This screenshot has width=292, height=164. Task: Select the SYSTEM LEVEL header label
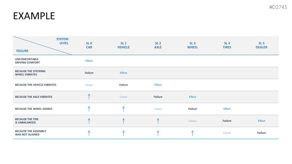pyautogui.click(x=62, y=41)
